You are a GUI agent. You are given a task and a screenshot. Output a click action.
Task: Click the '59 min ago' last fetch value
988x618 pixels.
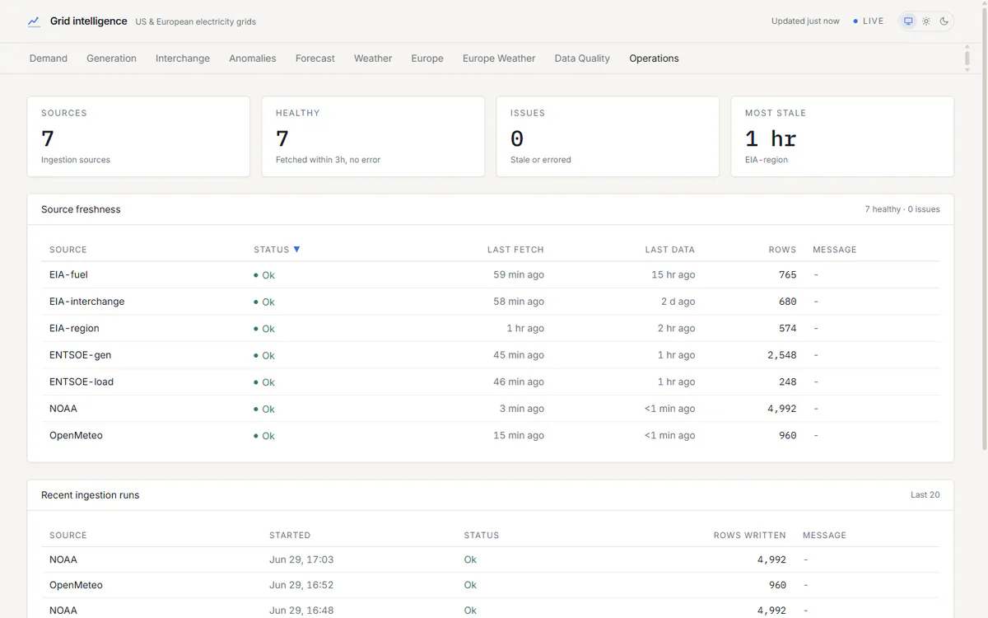point(519,275)
